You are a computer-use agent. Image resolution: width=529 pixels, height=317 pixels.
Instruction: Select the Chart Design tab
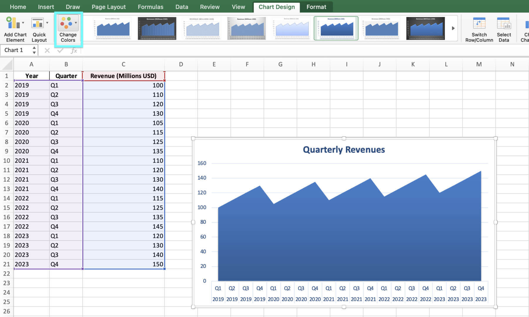277,7
